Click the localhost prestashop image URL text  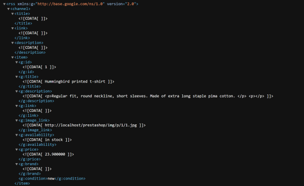point(91,125)
